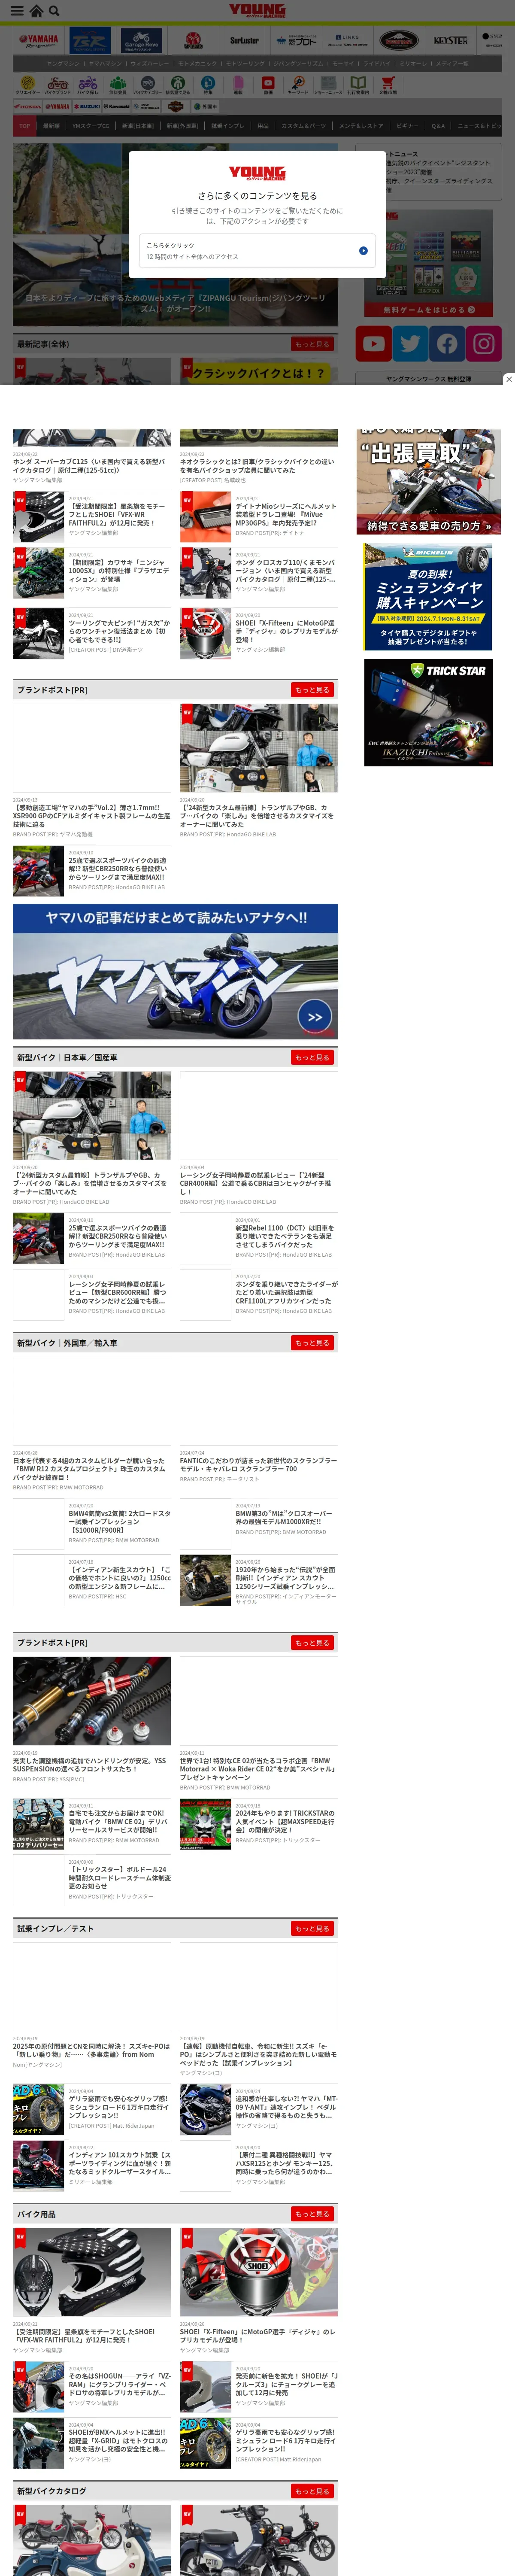
Task: Open the カスタム&パーツ nav tab
Action: [x=304, y=126]
